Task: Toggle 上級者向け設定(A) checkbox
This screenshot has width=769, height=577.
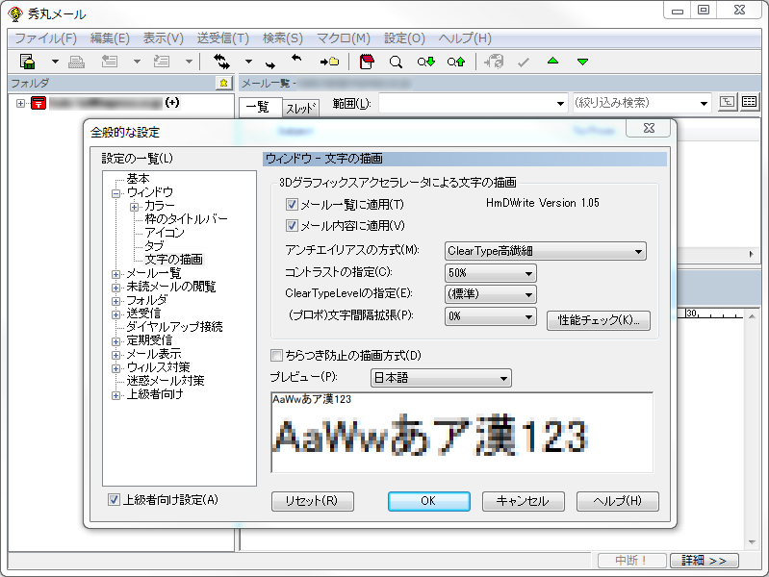Action: pos(114,500)
